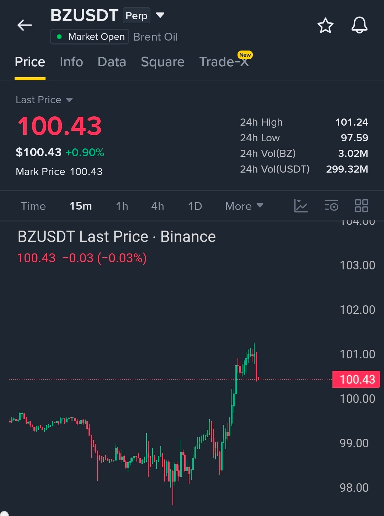Select the 4h chart interval

click(158, 206)
